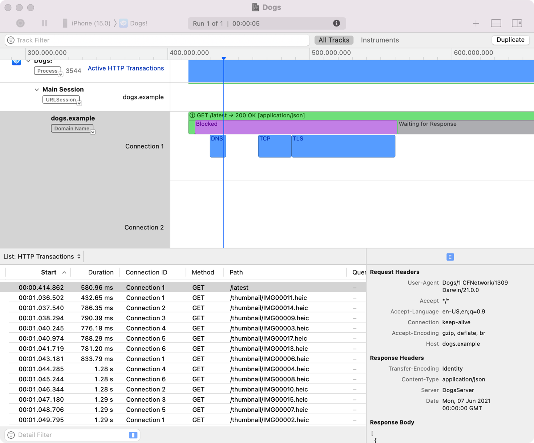Select the /thumbnail/IMG00010.heic row
Screen dimensions: 534x443
183,389
